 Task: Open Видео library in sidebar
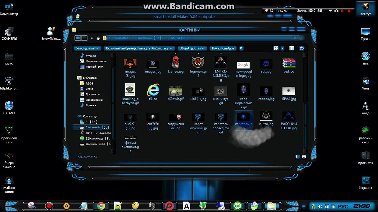87,89
